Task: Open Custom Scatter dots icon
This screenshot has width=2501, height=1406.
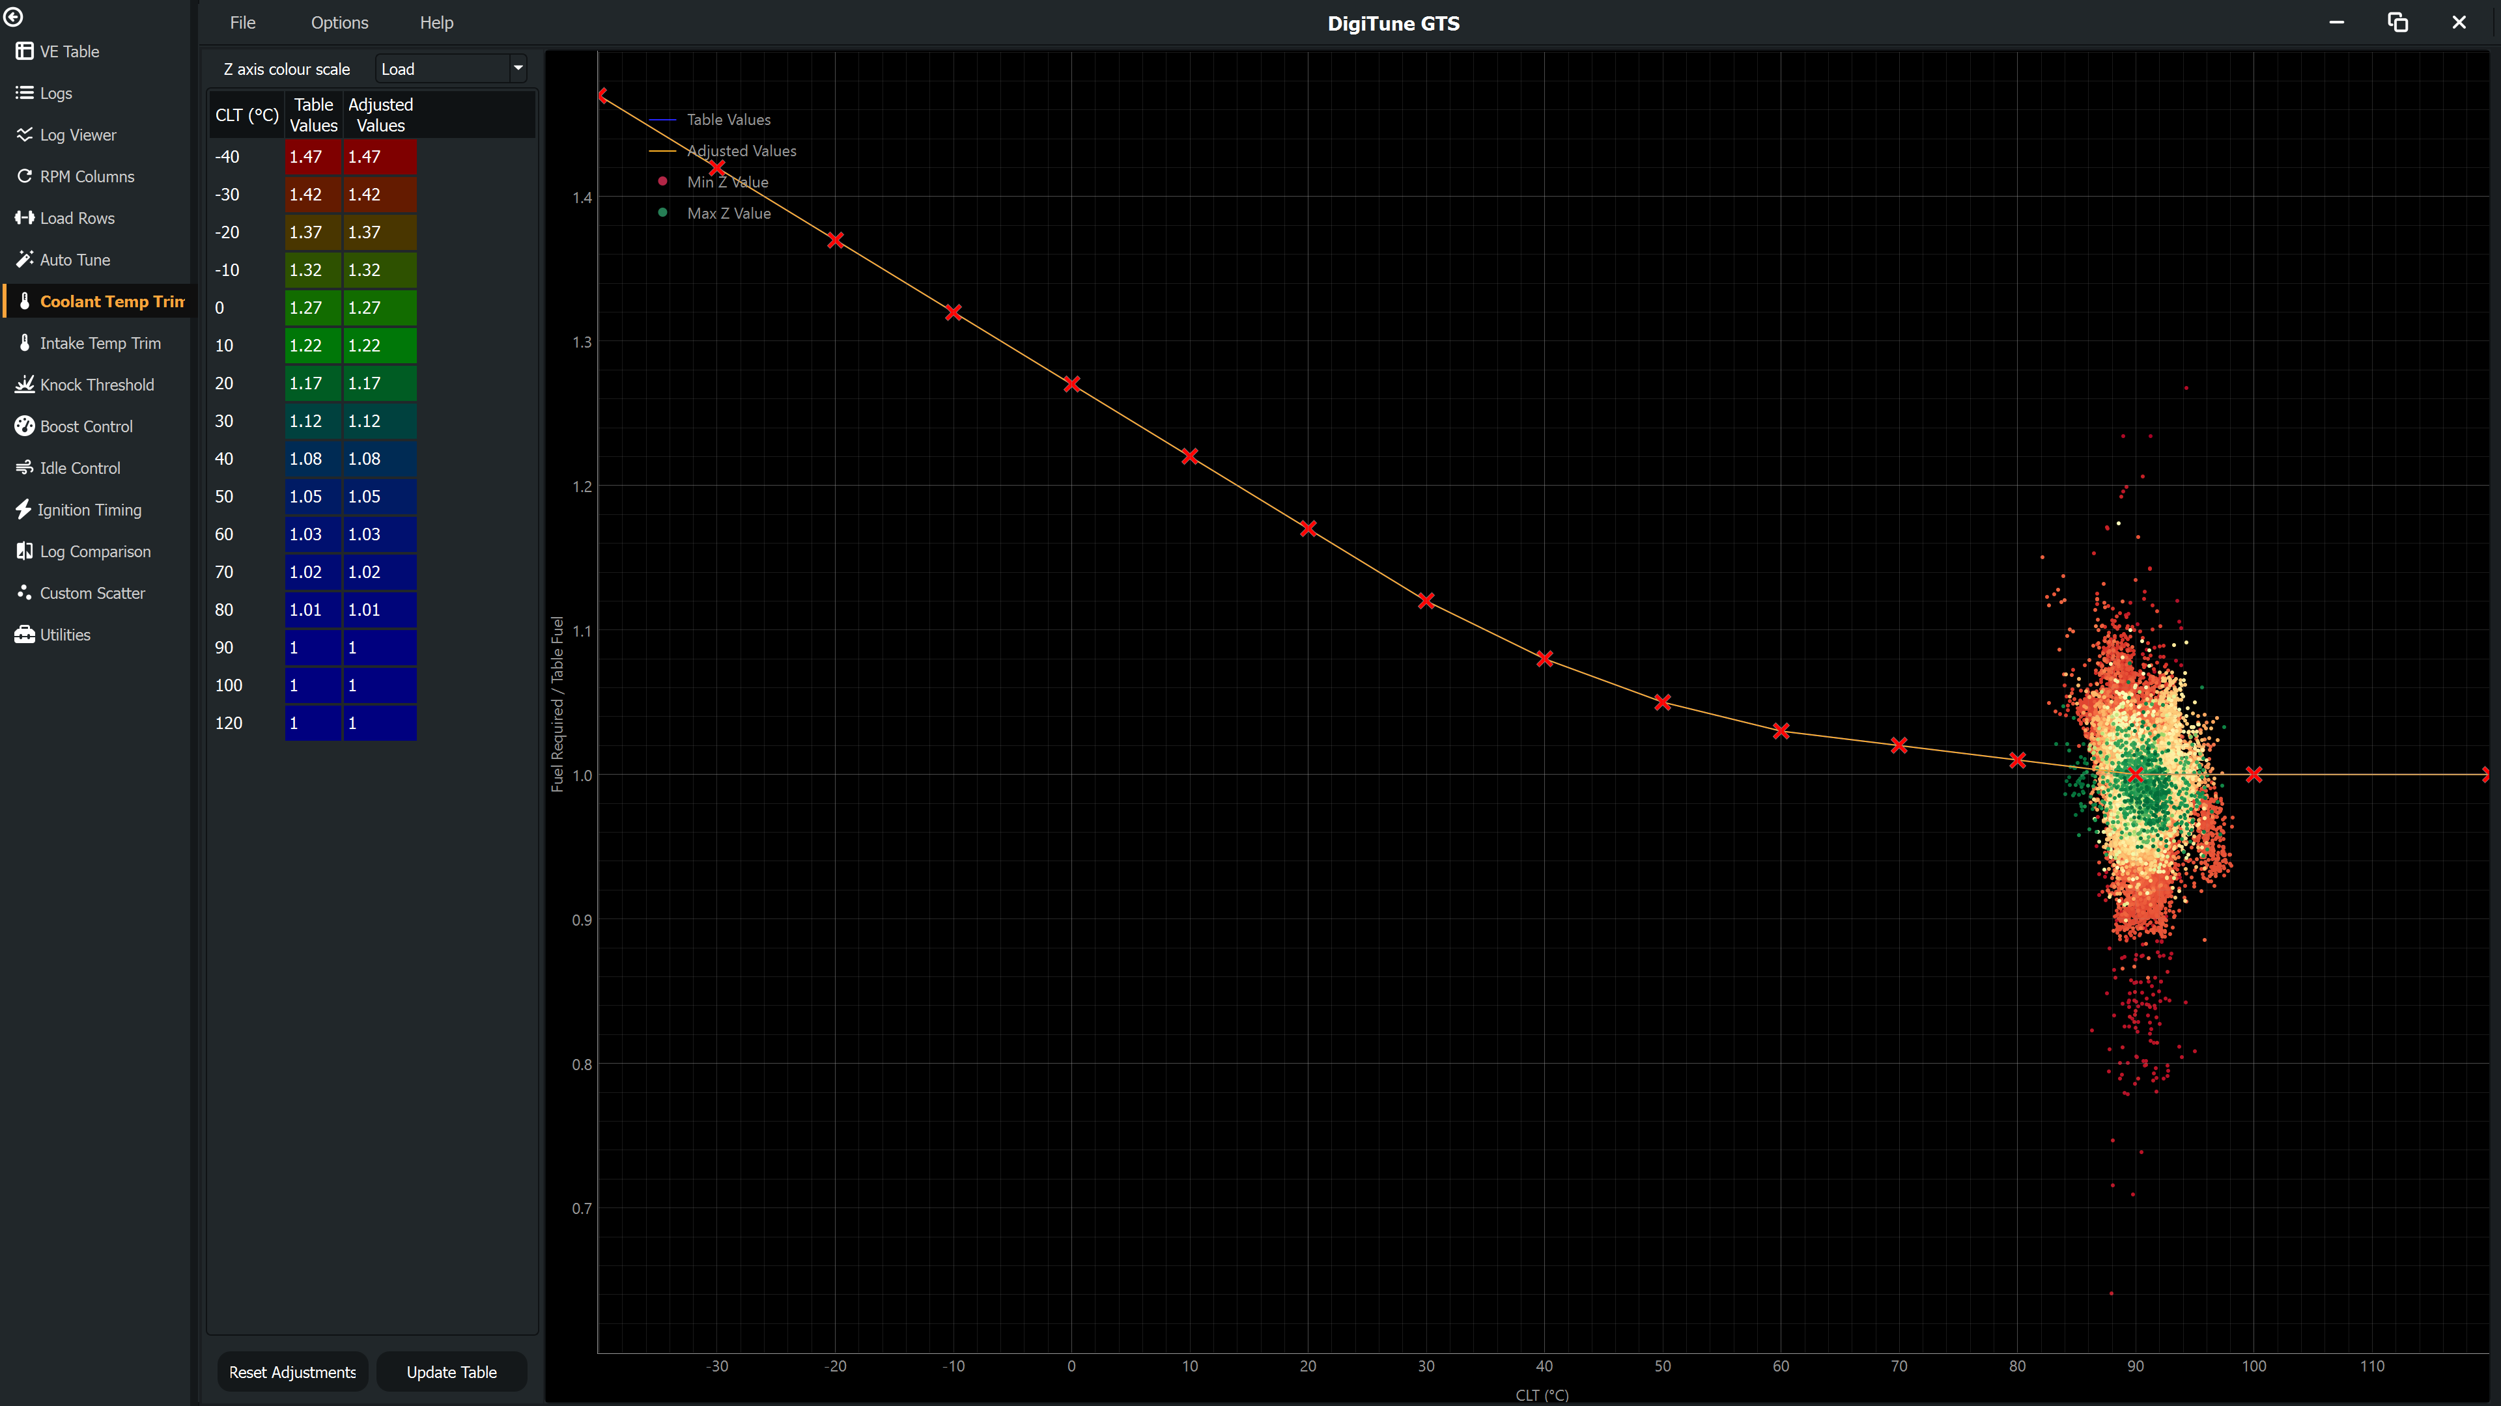Action: point(24,593)
